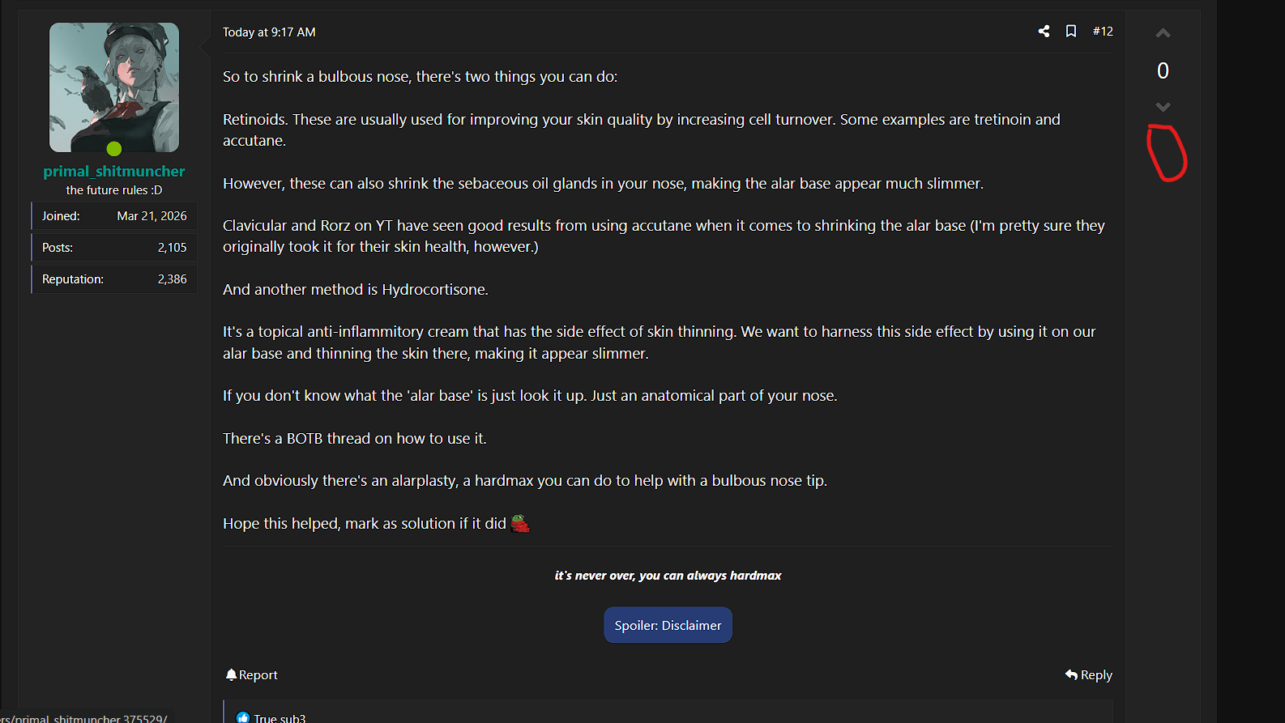Image resolution: width=1285 pixels, height=723 pixels.
Task: Reply to primal_shitmuncher's post
Action: [x=1088, y=674]
